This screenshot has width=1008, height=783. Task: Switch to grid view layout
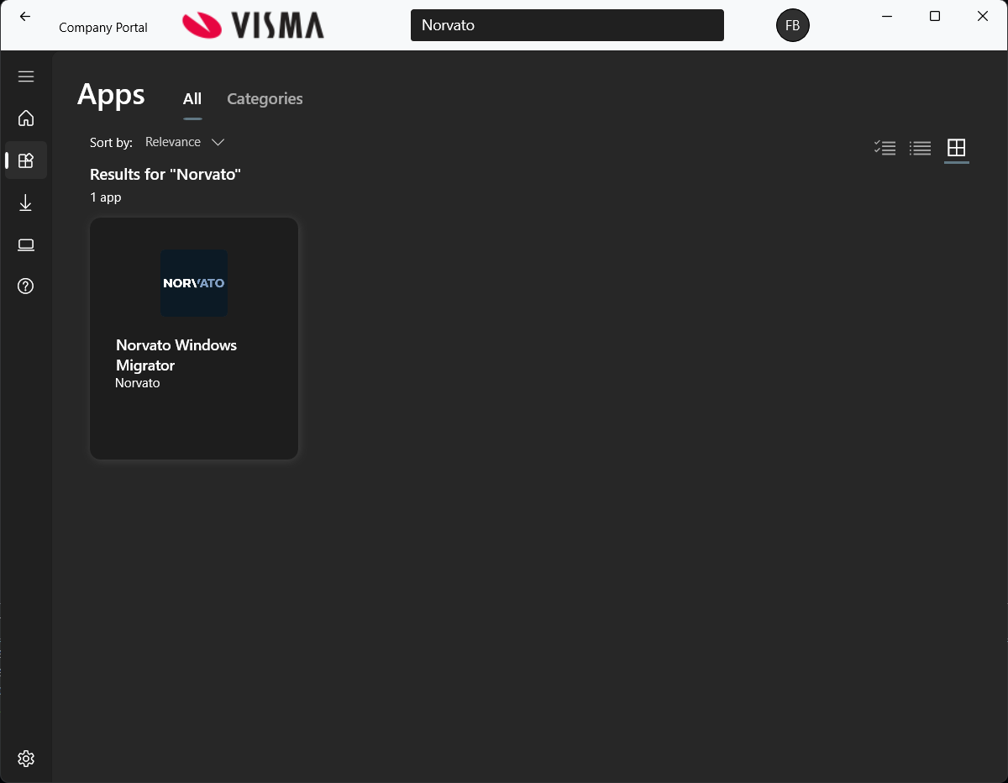pyautogui.click(x=956, y=148)
